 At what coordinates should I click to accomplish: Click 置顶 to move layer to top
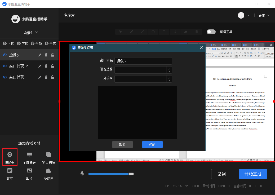(x=36, y=44)
